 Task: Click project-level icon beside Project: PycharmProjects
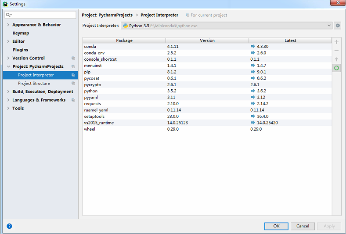[73, 66]
